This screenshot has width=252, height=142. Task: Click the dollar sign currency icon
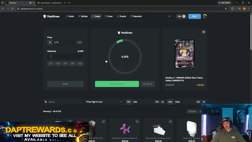(50, 42)
